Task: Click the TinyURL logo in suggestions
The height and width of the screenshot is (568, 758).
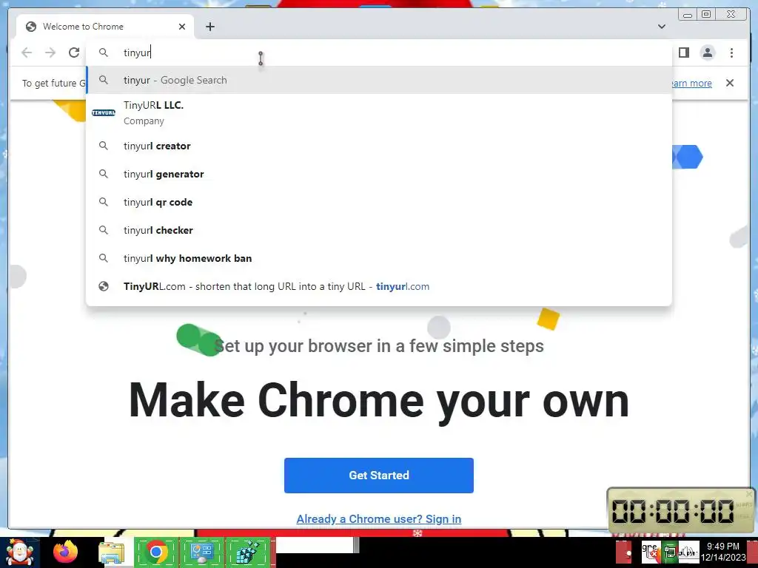Action: [x=104, y=112]
